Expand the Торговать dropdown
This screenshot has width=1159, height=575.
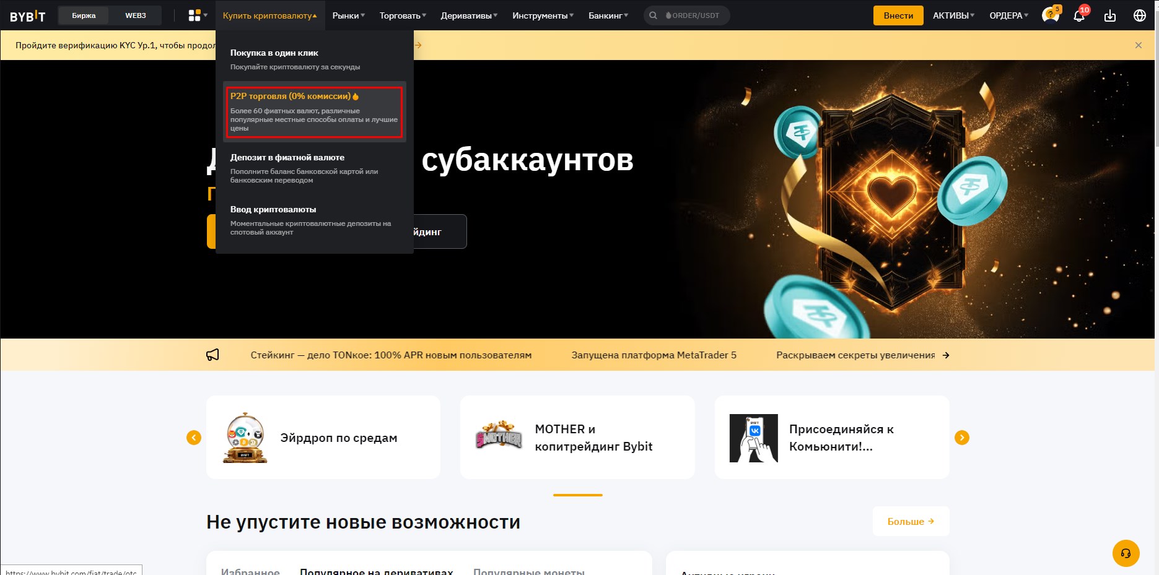pos(403,15)
